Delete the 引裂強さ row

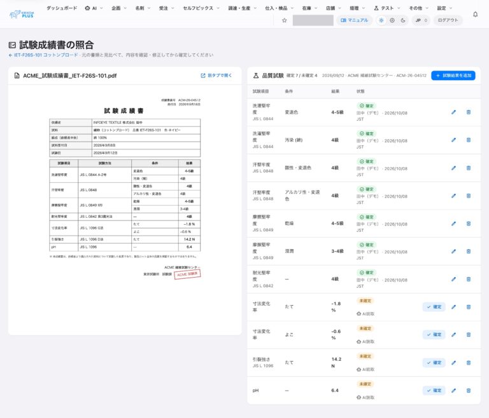point(469,363)
